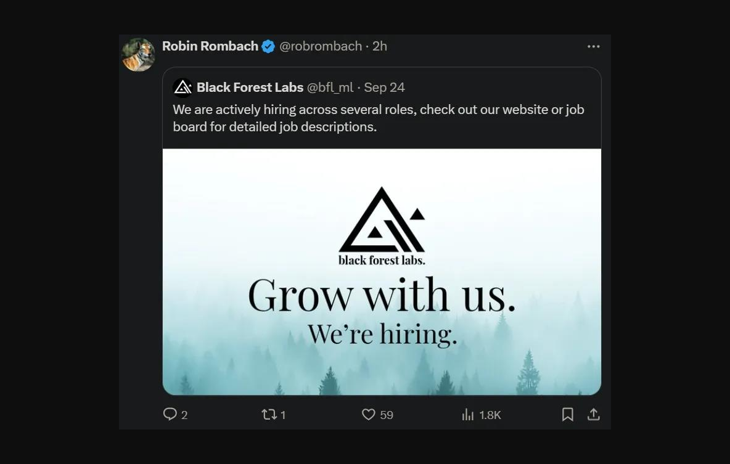Like the post with heart icon
The image size is (730, 464).
[x=368, y=415]
